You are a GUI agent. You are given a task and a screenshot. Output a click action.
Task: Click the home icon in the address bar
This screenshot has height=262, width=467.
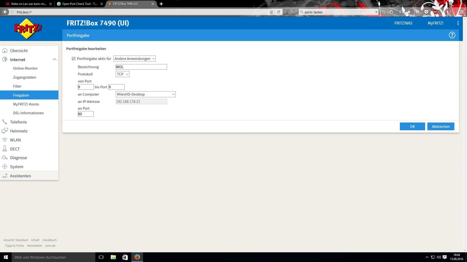[x=271, y=12]
